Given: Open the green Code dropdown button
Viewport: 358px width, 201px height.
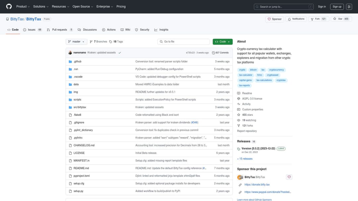Looking at the screenshot, I should 223,42.
